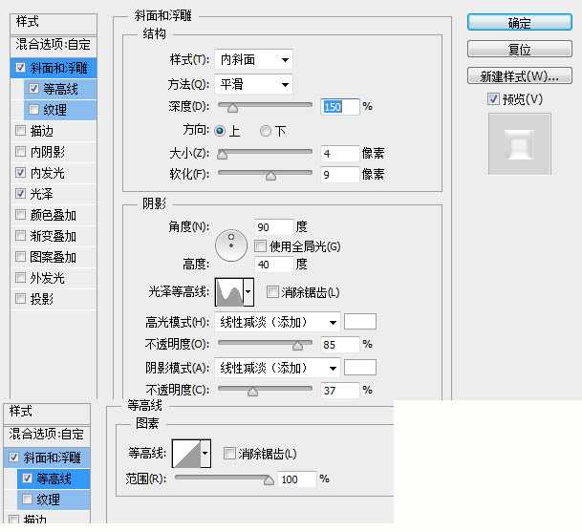Viewport: 582px width, 532px height.
Task: Click the 不透明度(C) field showing 37
Action: click(339, 391)
